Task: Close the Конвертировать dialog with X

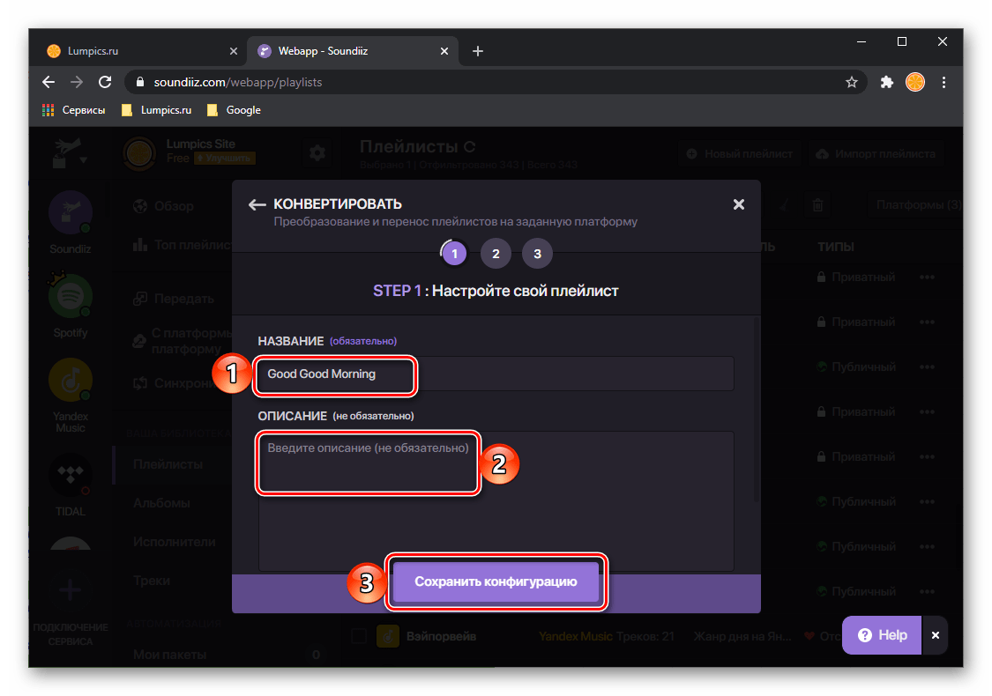Action: point(739,204)
